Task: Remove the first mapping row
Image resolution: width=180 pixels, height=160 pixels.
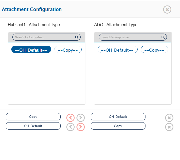Action: [x=169, y=118]
